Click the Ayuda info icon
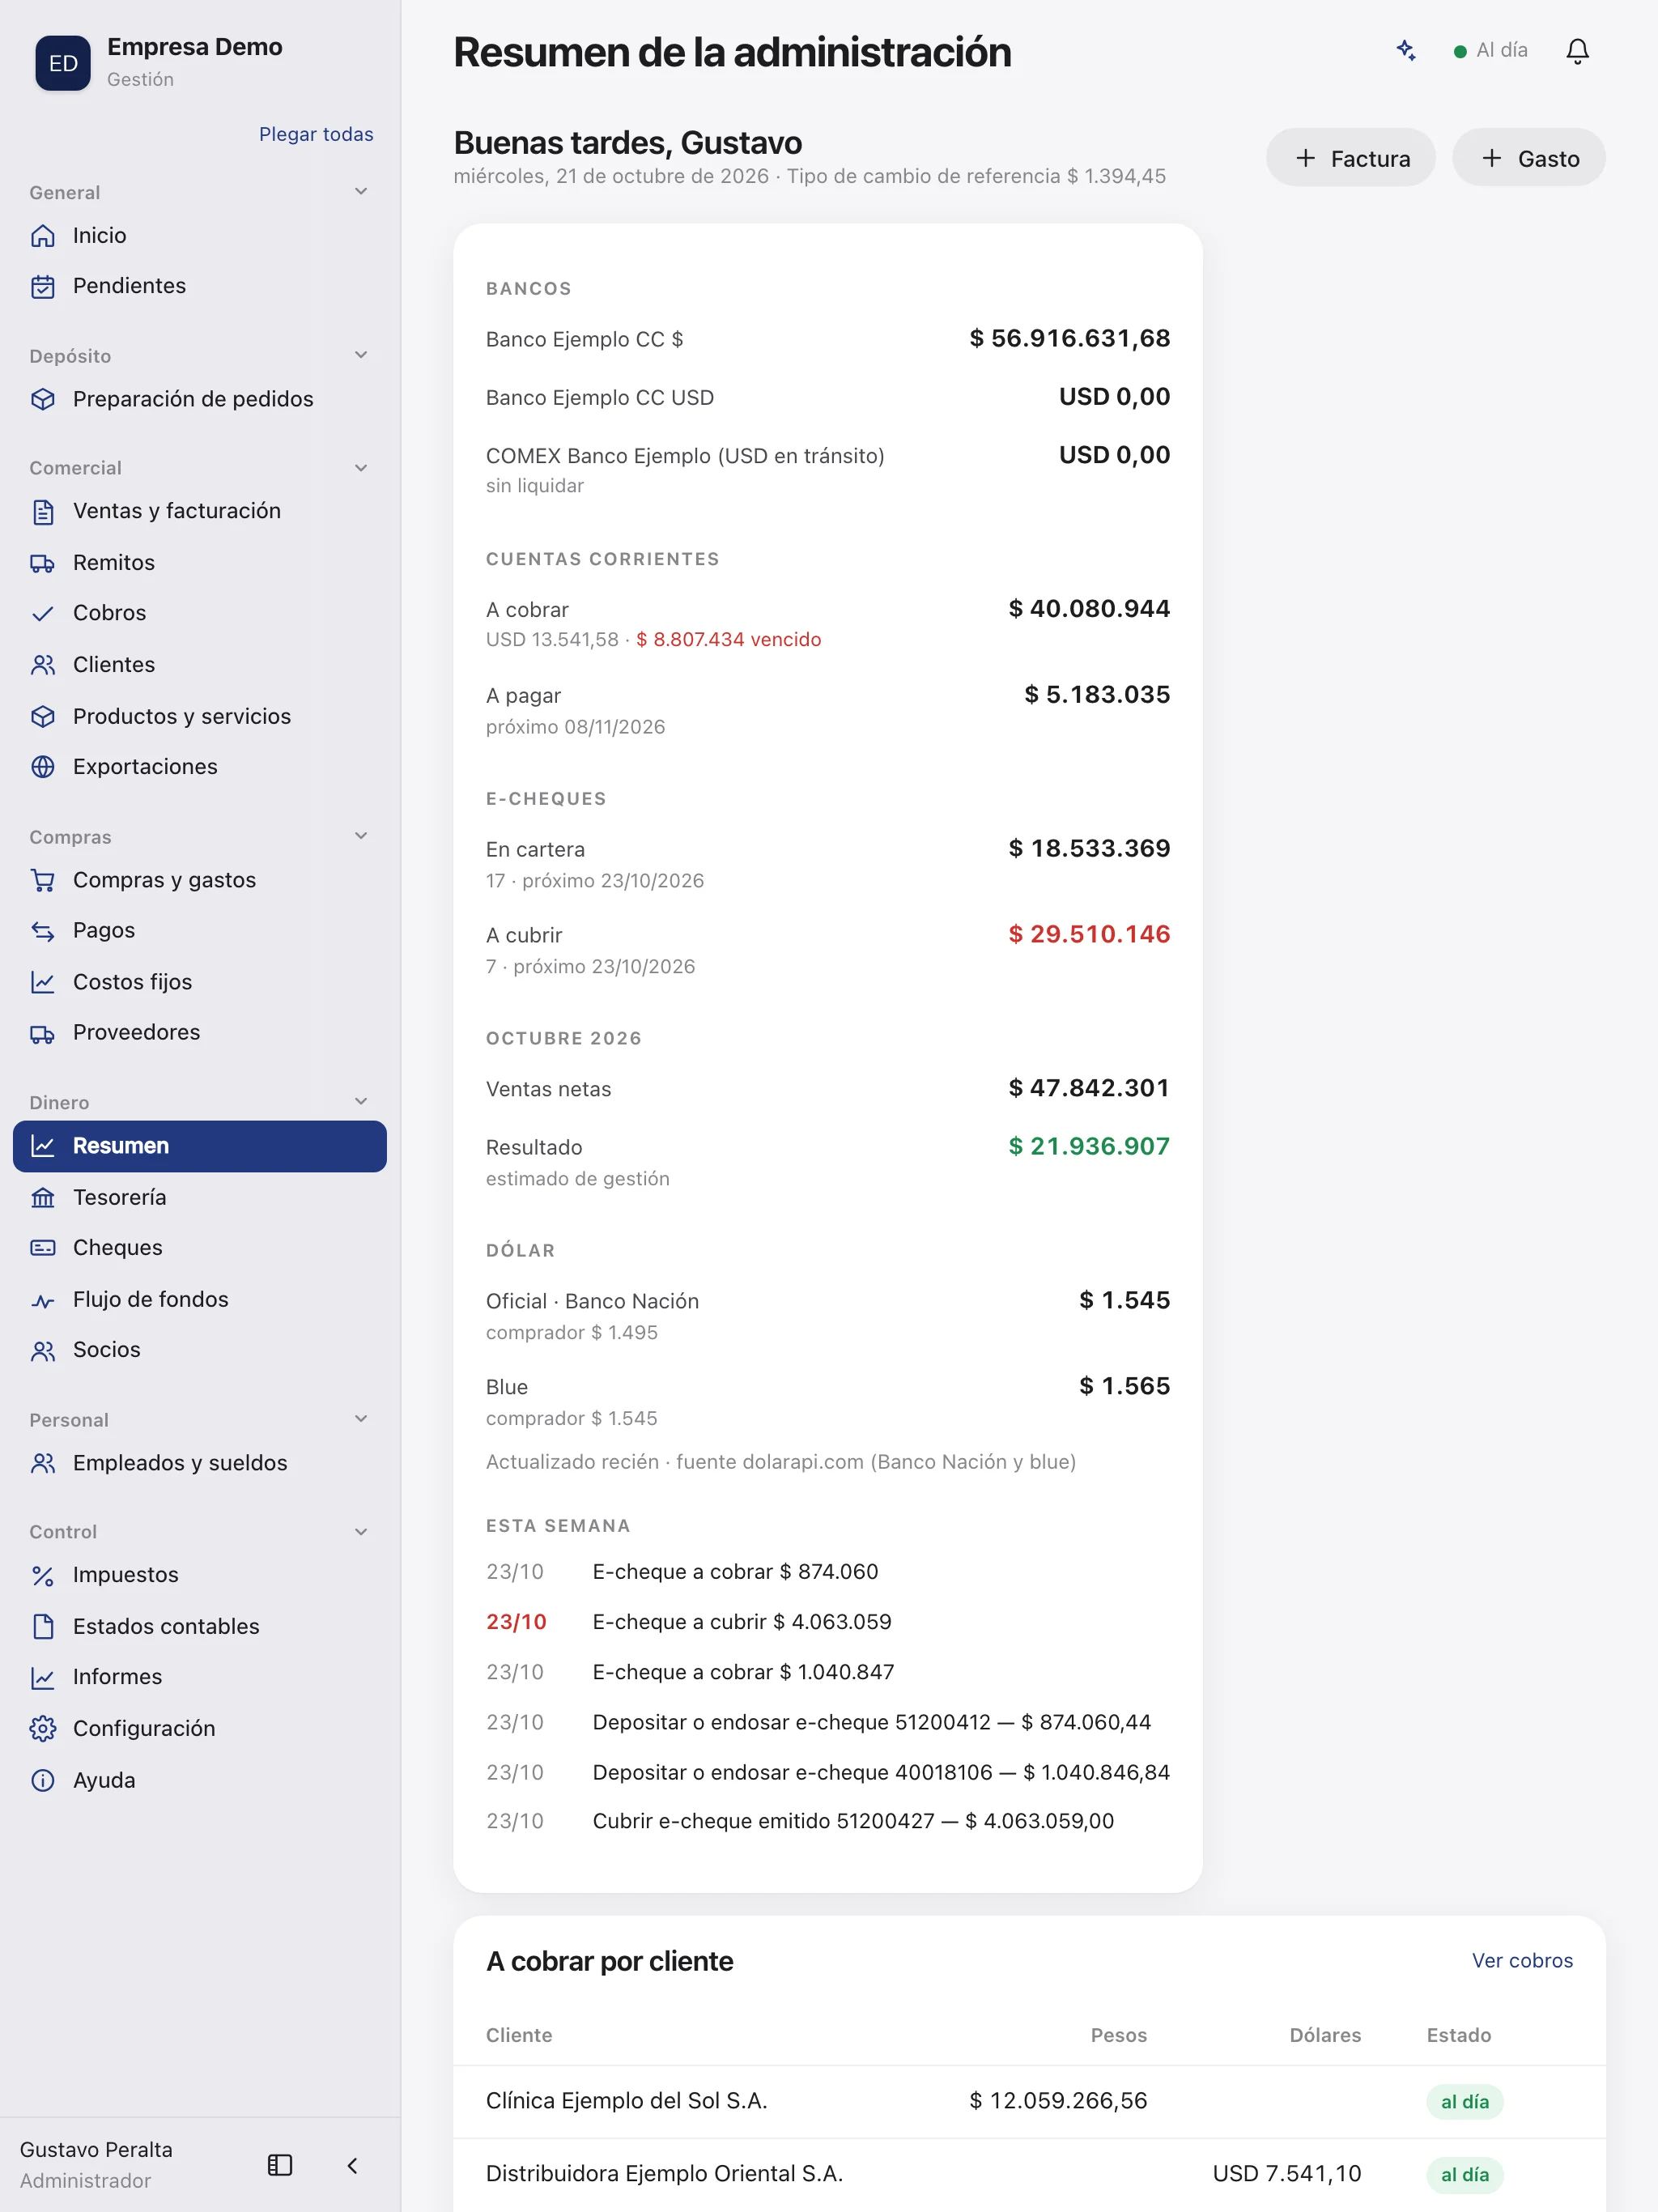Image resolution: width=1658 pixels, height=2212 pixels. 43,1780
